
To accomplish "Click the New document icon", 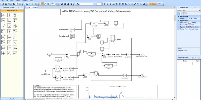I will [x=3, y=4].
